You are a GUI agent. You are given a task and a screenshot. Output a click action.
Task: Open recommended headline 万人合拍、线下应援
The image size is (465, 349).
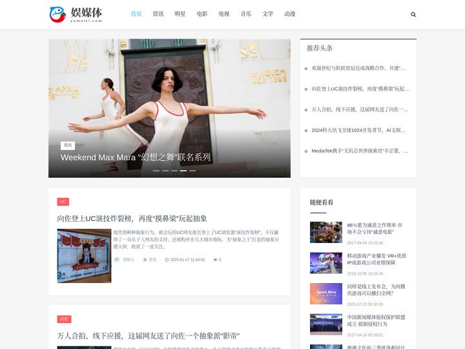pos(360,109)
